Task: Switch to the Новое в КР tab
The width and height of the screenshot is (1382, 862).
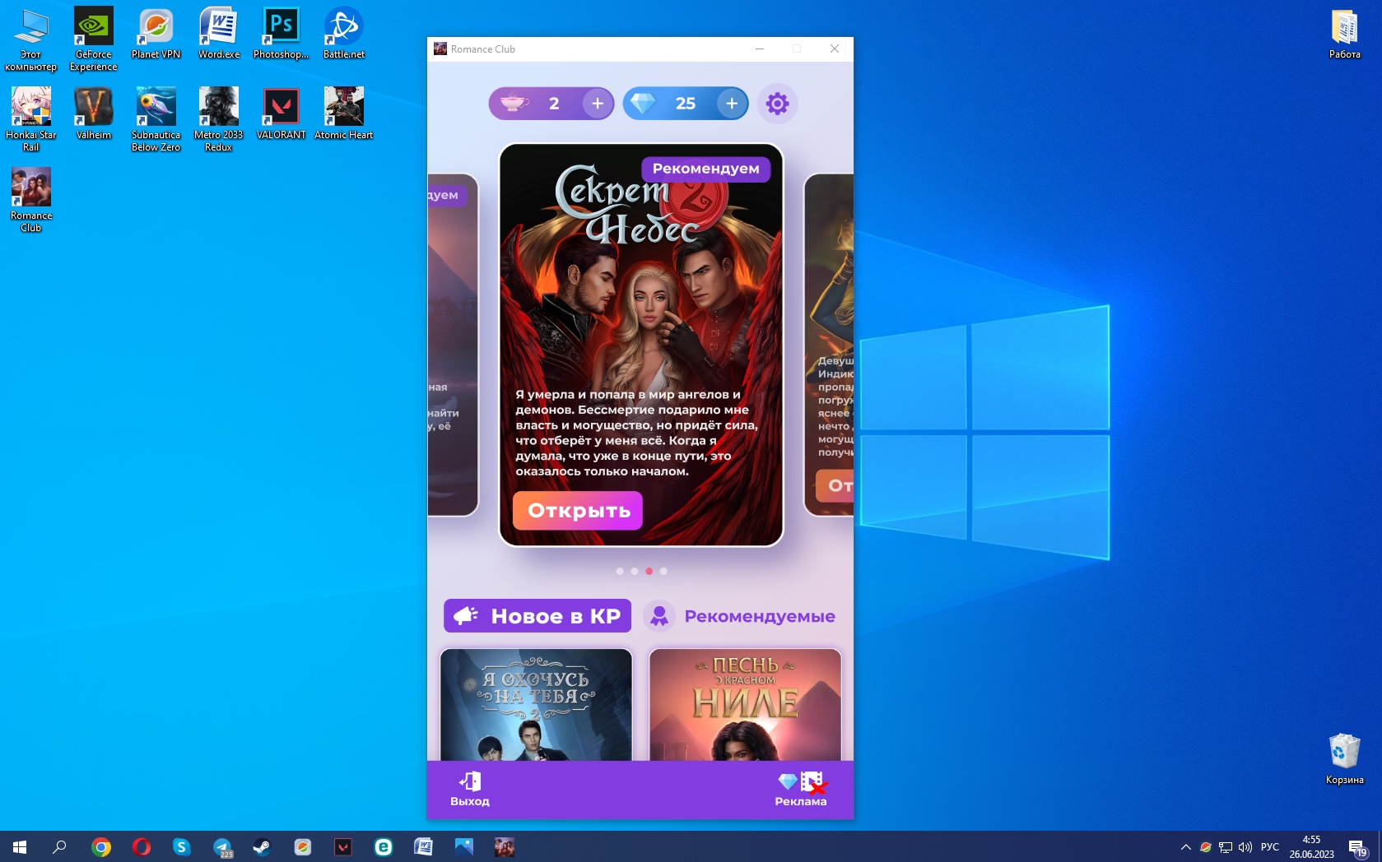Action: tap(537, 616)
